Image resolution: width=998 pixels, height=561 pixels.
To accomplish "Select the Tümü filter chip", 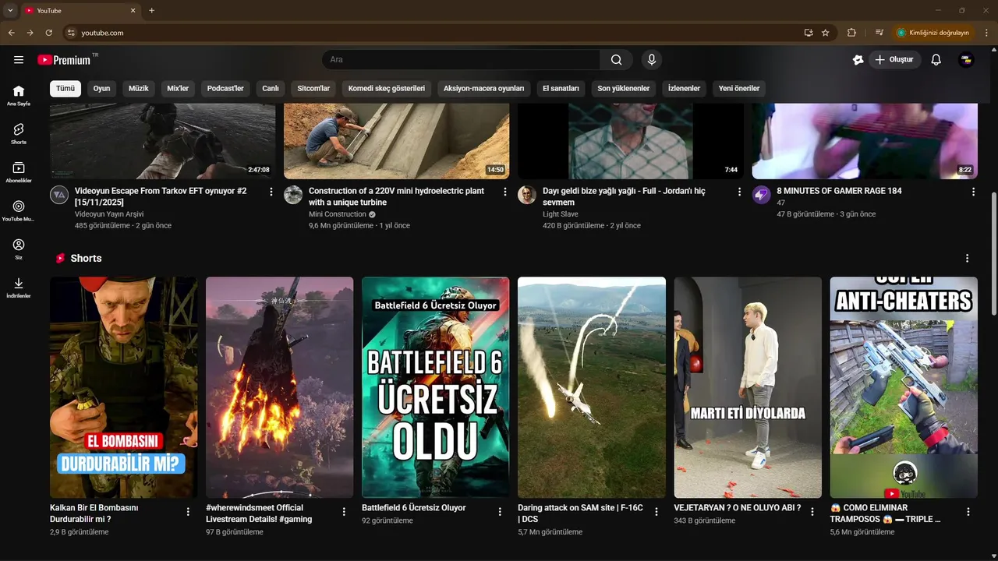I will (x=65, y=88).
